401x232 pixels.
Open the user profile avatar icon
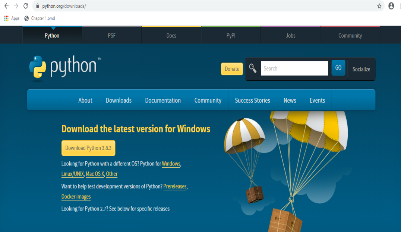pyautogui.click(x=391, y=6)
